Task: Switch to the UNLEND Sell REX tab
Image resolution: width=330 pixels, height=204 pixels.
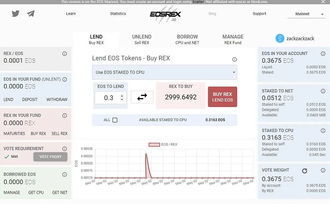Action: pos(142,39)
